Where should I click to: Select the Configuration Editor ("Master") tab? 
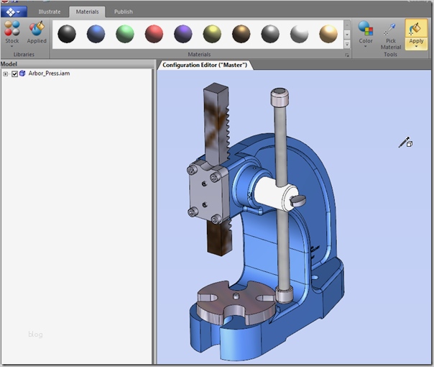pyautogui.click(x=205, y=65)
